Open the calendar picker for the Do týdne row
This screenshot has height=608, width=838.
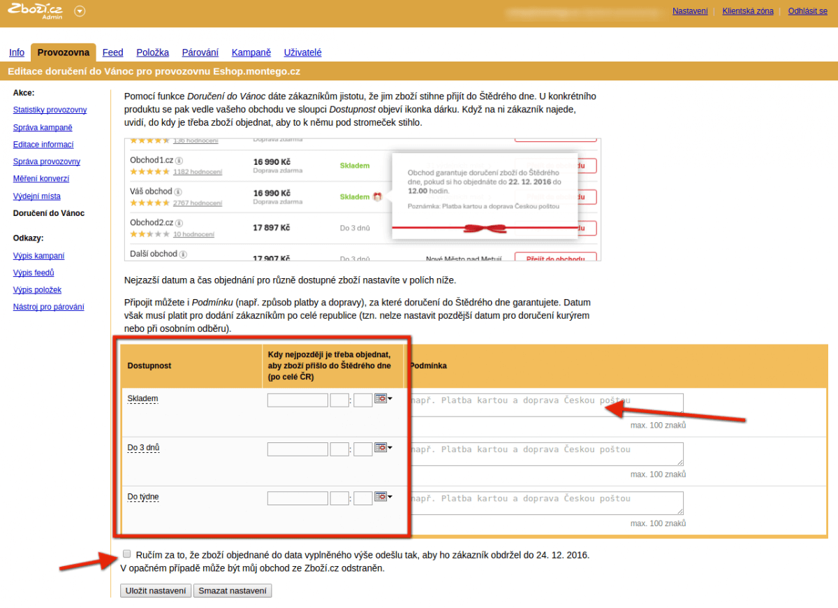click(381, 497)
